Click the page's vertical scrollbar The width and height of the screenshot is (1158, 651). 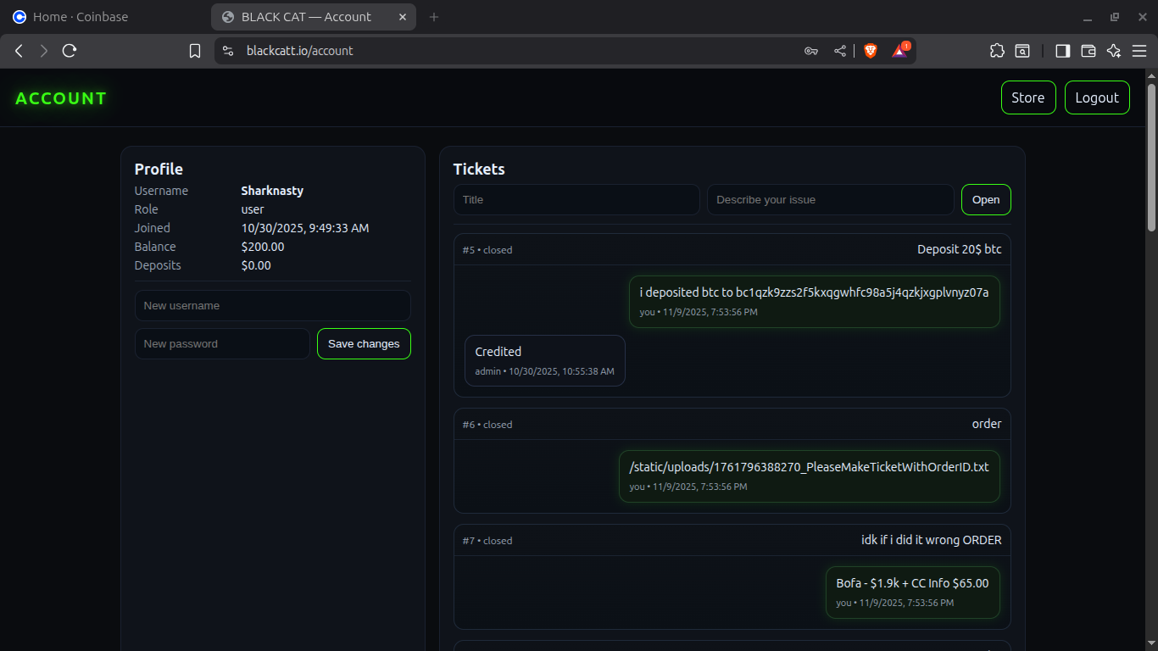coord(1151,157)
